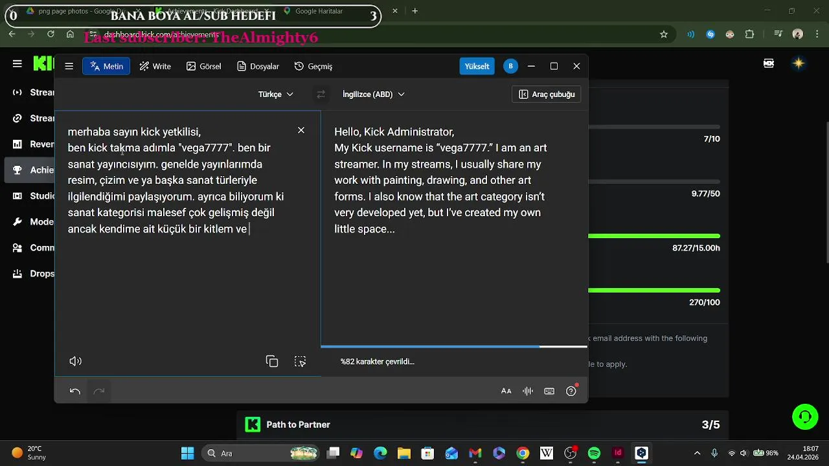This screenshot has width=829, height=466.
Task: Open the Türkçe source language dropdown
Action: [276, 94]
